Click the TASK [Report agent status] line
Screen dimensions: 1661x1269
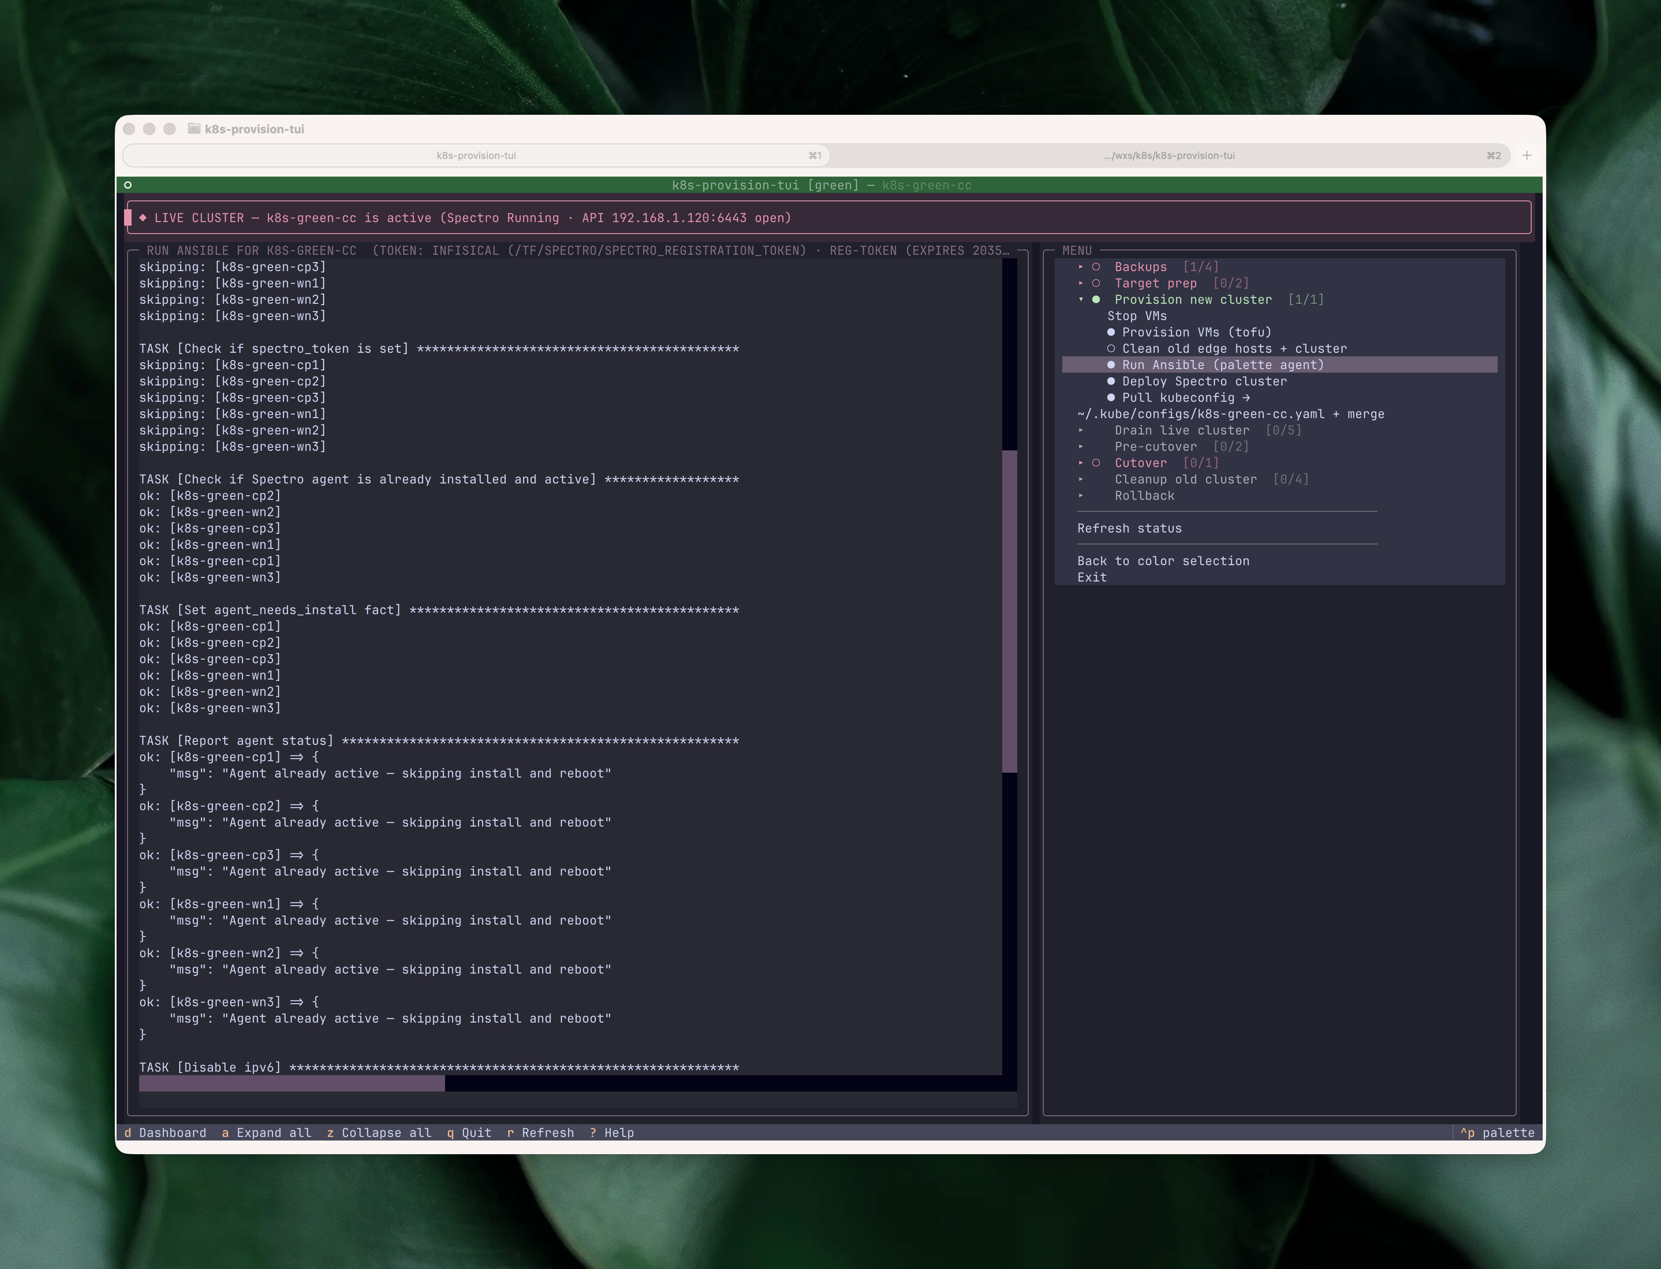coord(439,741)
